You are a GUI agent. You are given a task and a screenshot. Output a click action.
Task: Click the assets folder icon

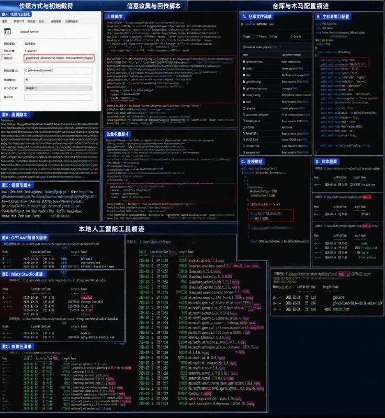tap(244, 68)
